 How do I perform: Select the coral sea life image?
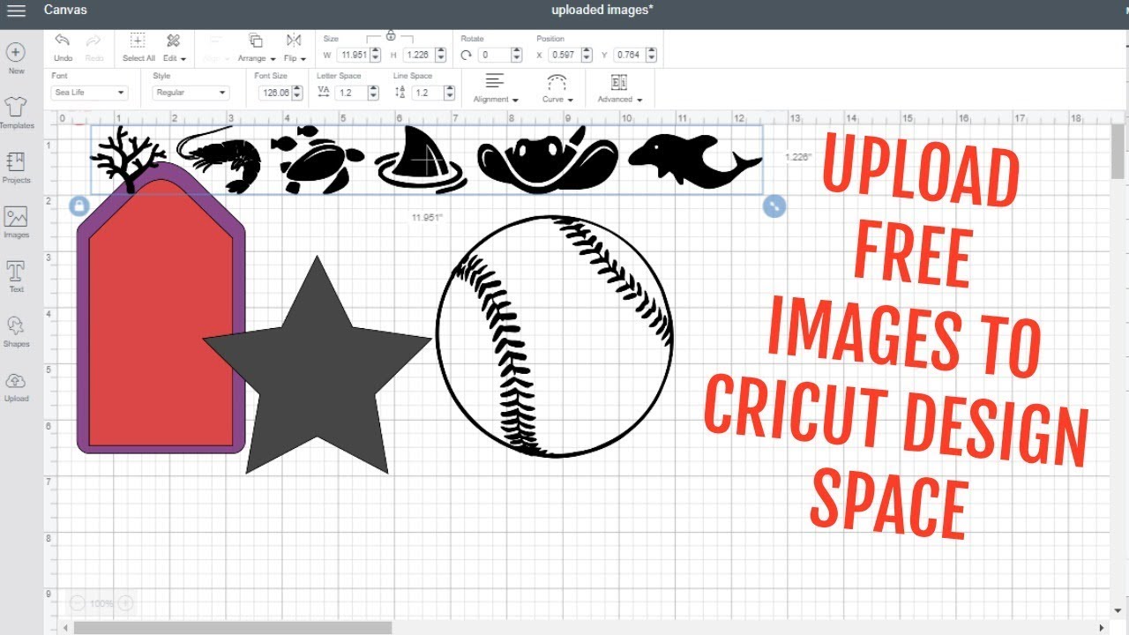128,159
